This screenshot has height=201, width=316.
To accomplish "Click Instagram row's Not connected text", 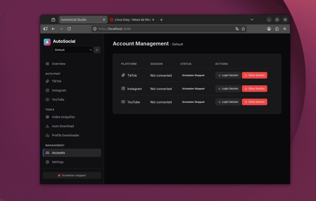I will pyautogui.click(x=161, y=89).
